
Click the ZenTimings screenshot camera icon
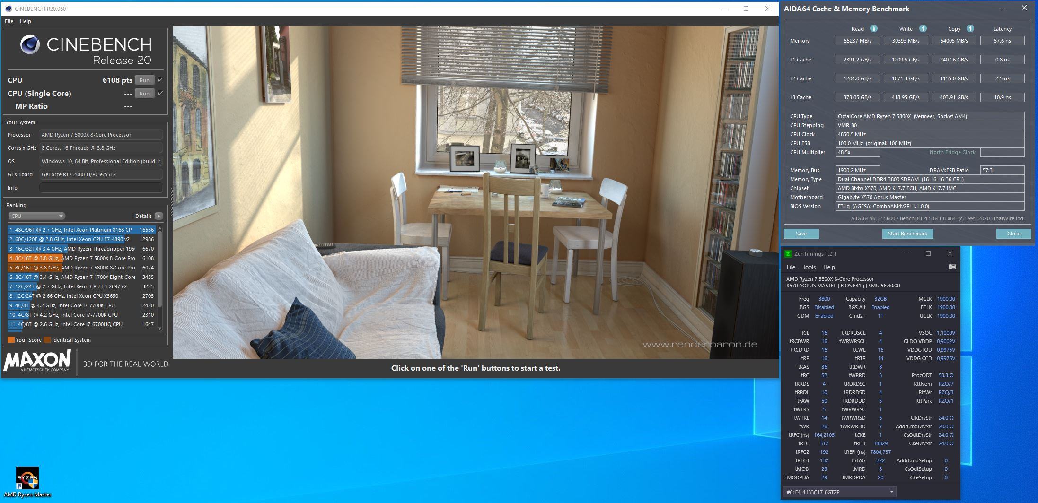952,267
